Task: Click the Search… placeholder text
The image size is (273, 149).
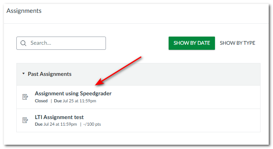Action: click(x=41, y=43)
